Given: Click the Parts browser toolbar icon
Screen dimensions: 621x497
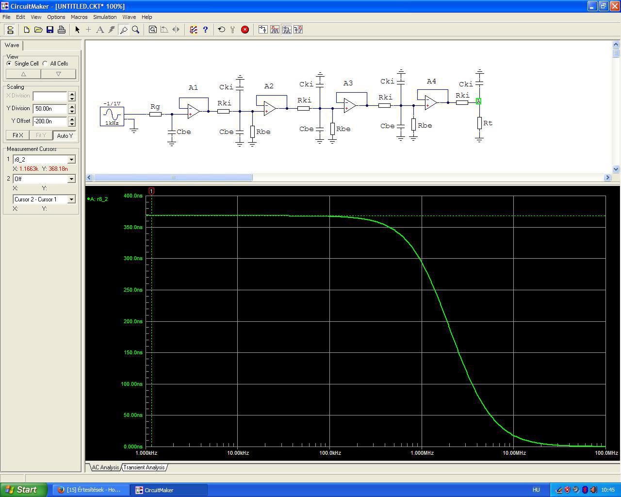Looking at the screenshot, I should click(x=263, y=30).
